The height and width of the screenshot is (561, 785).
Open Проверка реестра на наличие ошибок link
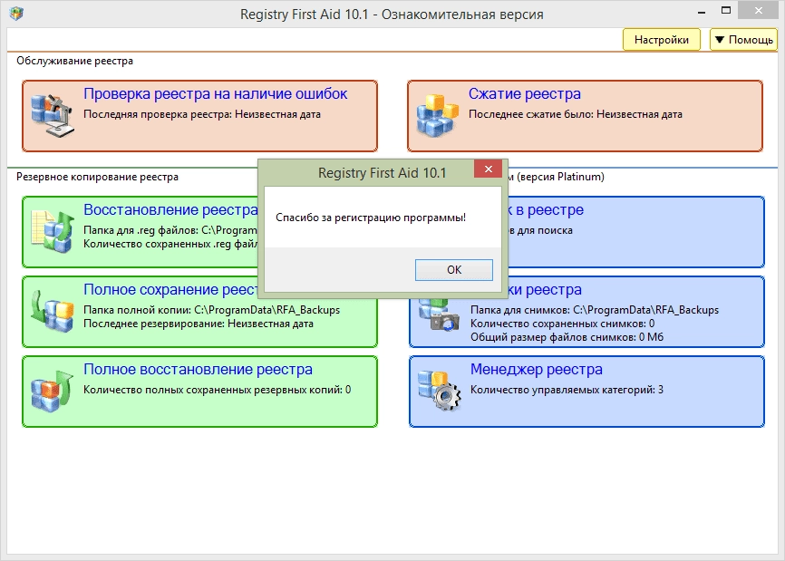click(x=215, y=93)
